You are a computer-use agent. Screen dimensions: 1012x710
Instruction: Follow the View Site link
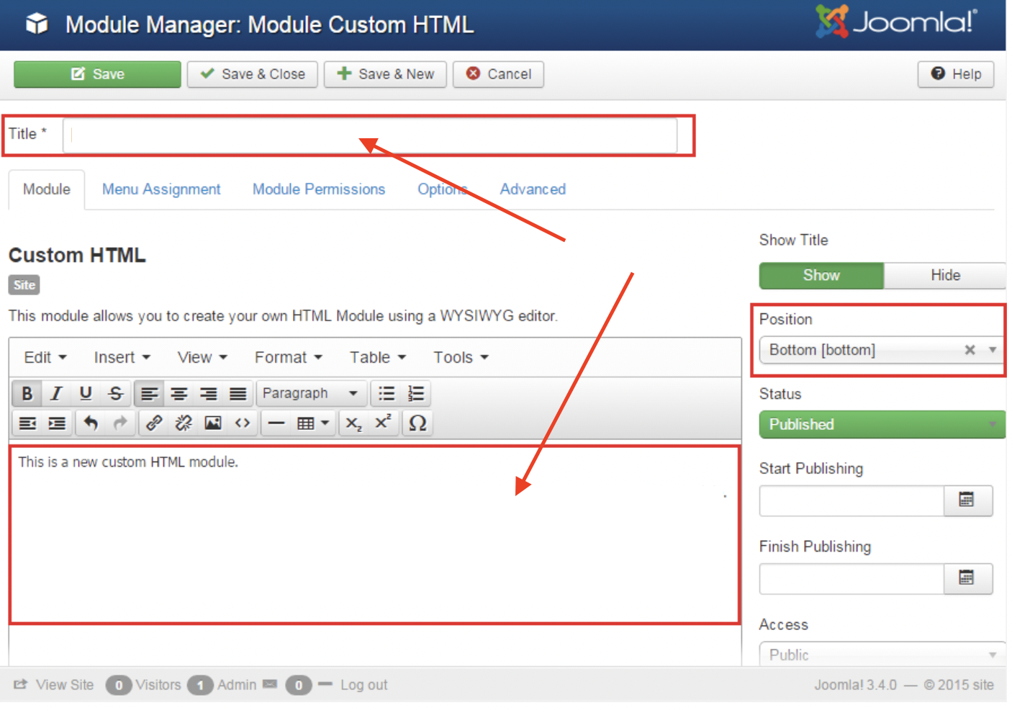click(64, 685)
